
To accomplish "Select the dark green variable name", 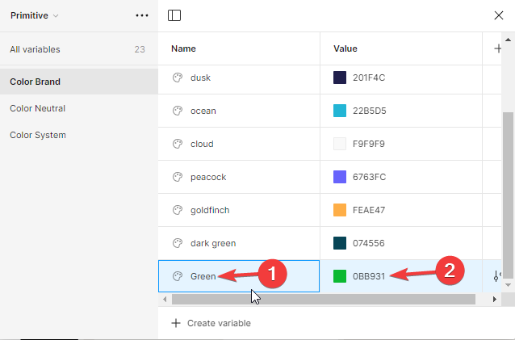I will tap(213, 243).
